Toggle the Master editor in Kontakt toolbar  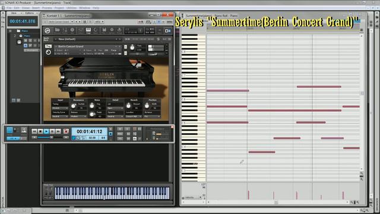[x=65, y=30]
